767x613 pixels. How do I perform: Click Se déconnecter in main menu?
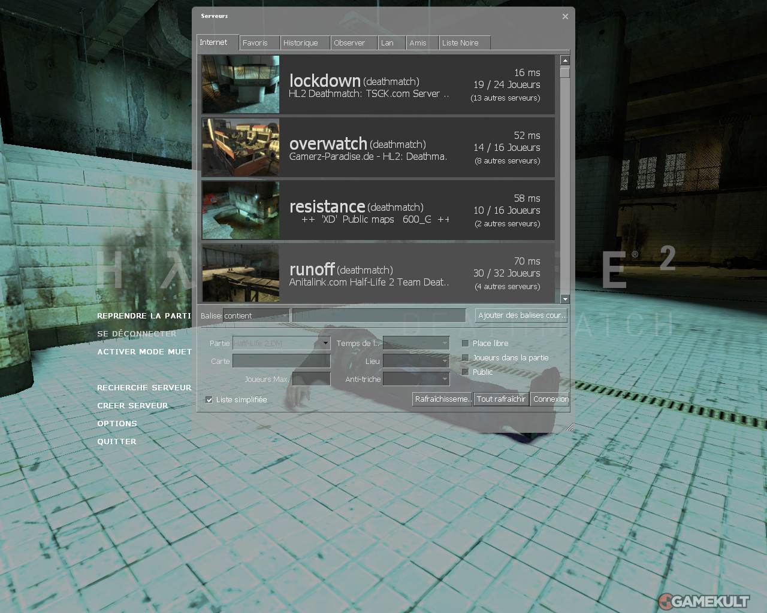click(137, 334)
